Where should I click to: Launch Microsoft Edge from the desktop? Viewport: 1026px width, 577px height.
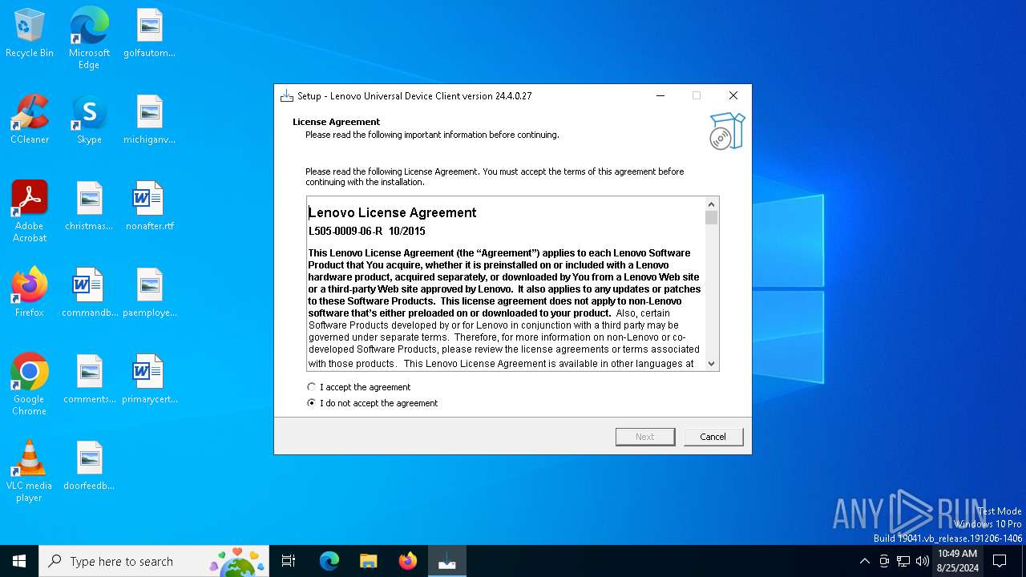pos(89,38)
